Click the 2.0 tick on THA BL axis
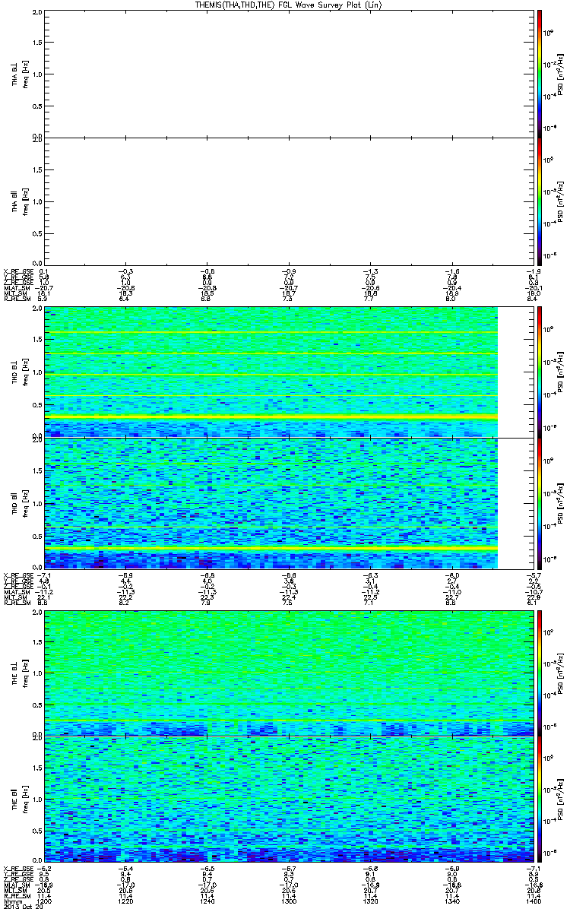This screenshot has height=912, width=570. point(38,13)
